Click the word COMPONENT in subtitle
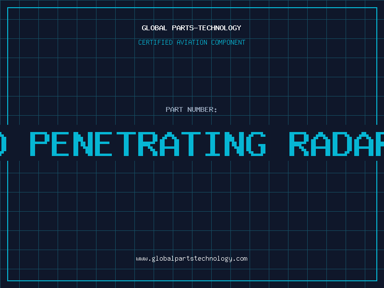 (x=228, y=42)
